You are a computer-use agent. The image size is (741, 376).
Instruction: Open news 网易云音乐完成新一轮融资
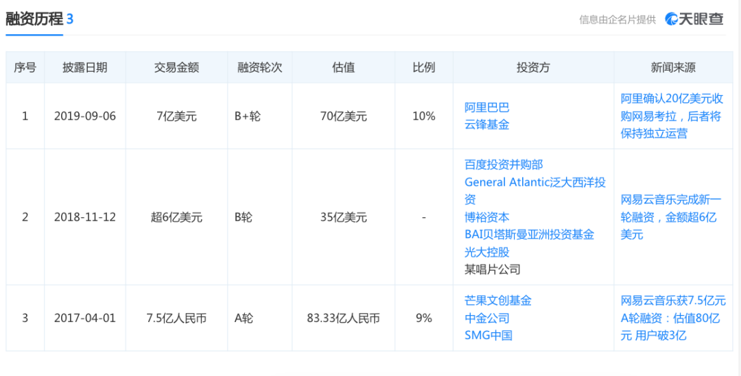pyautogui.click(x=670, y=217)
